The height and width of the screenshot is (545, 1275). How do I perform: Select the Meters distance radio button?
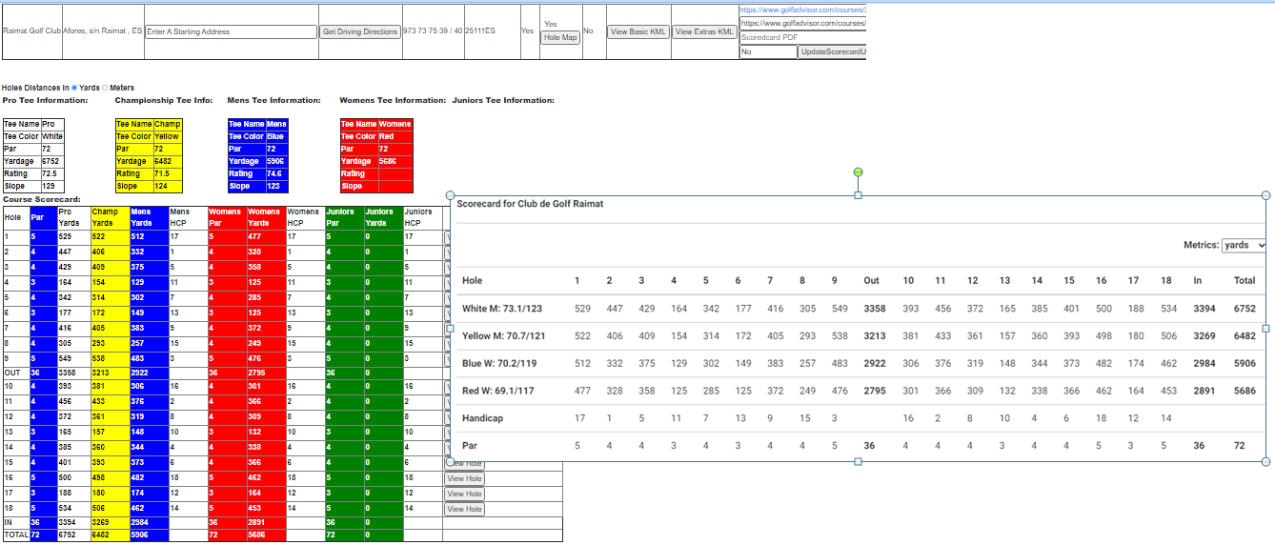[105, 88]
